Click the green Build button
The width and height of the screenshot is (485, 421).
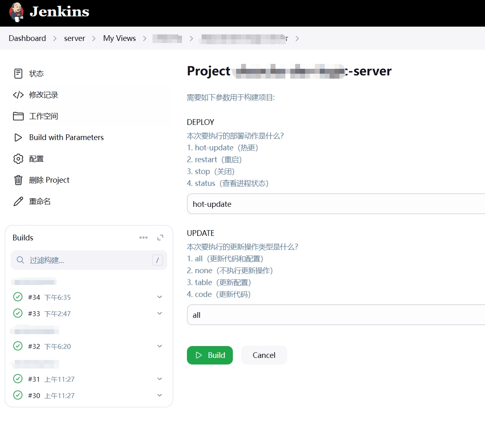(x=210, y=355)
